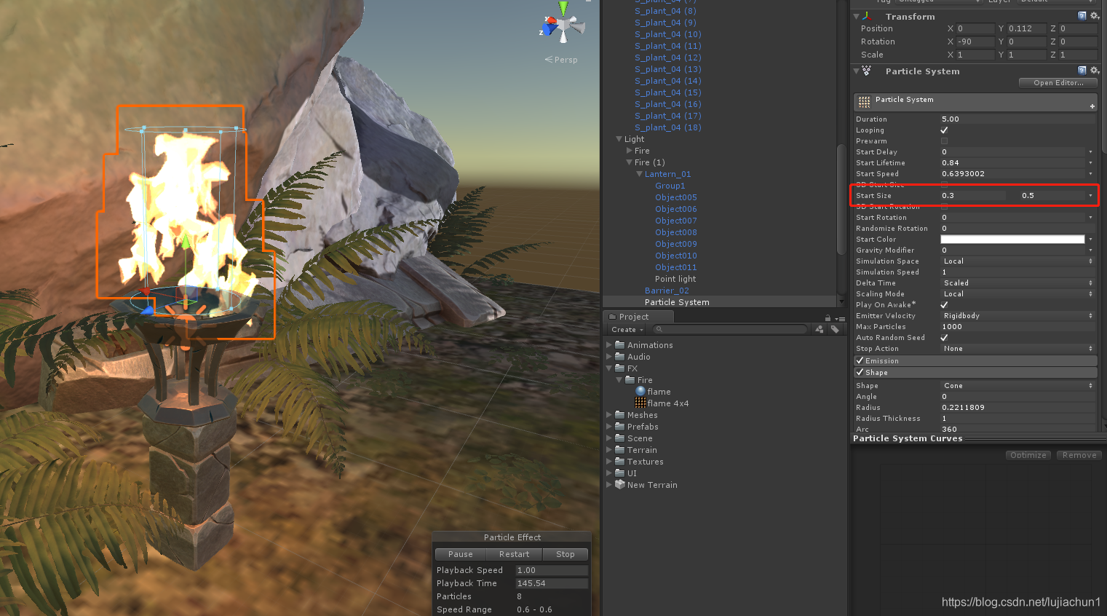Enable the Prewarm checkbox
Screen dimensions: 1107x616
tap(945, 141)
